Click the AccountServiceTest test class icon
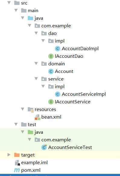The height and width of the screenshot is (176, 120). pyautogui.click(x=44, y=147)
